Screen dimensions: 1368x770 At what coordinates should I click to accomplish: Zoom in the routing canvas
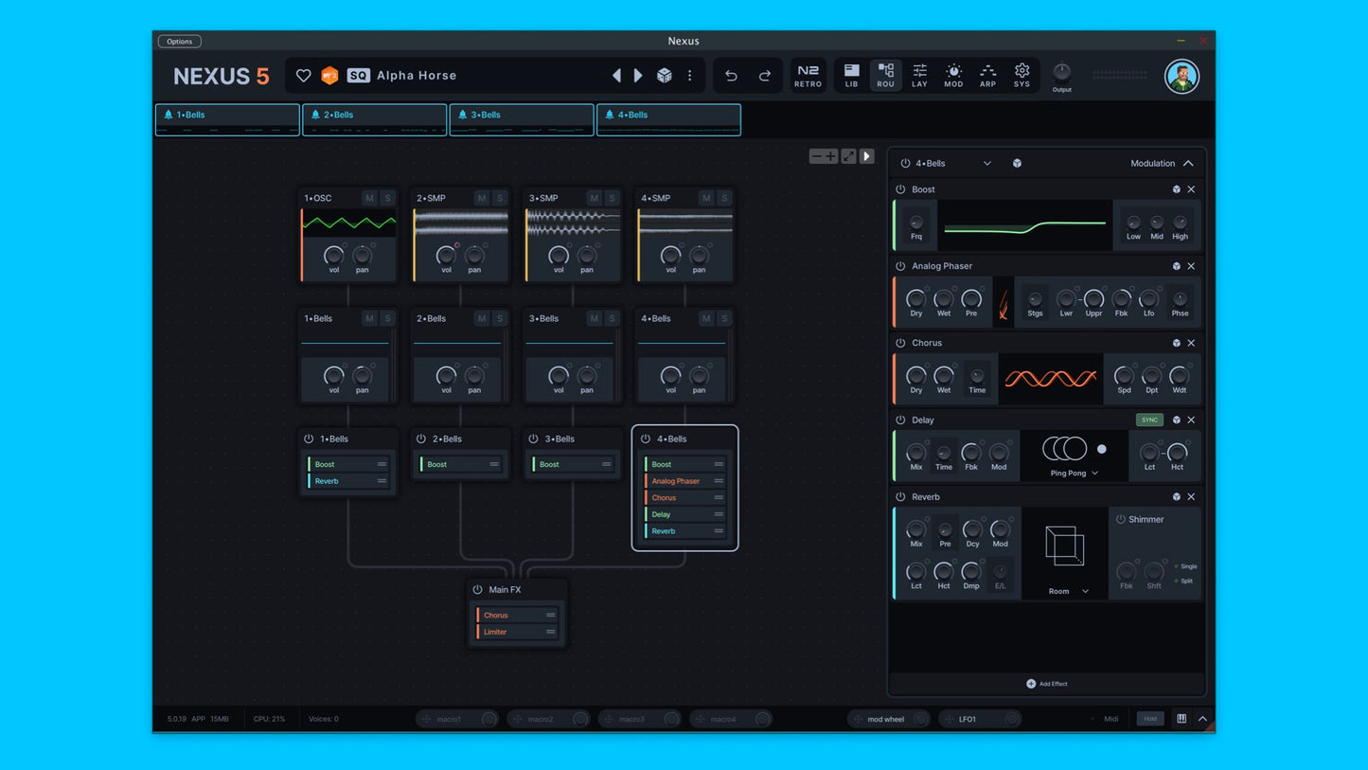(x=831, y=156)
